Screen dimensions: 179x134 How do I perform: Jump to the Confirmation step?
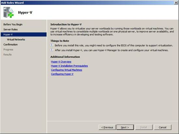[10, 44]
